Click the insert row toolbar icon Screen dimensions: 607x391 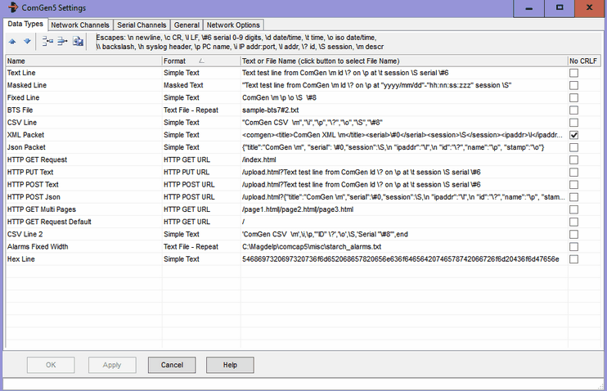[x=47, y=41]
